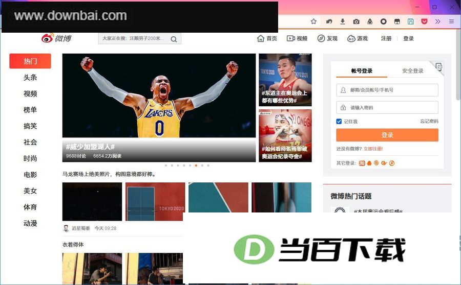
Task: Open 游戏 games in top navigation
Action: click(358, 38)
